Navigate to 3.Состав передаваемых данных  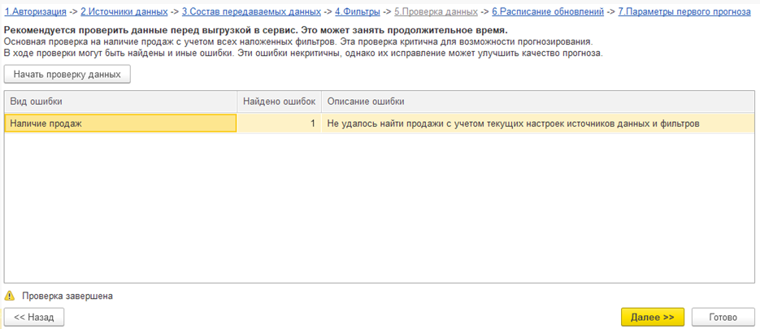click(251, 12)
